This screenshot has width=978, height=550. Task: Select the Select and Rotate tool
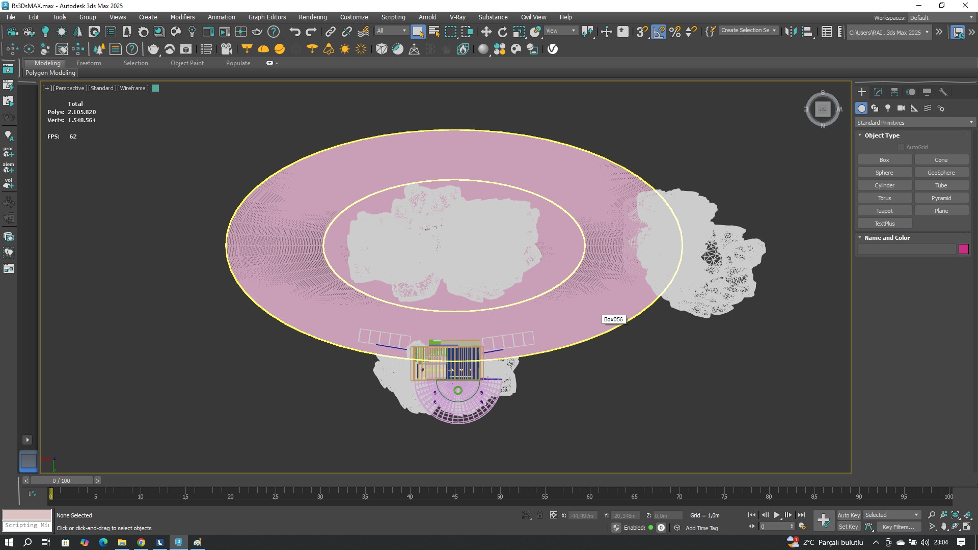tap(502, 32)
